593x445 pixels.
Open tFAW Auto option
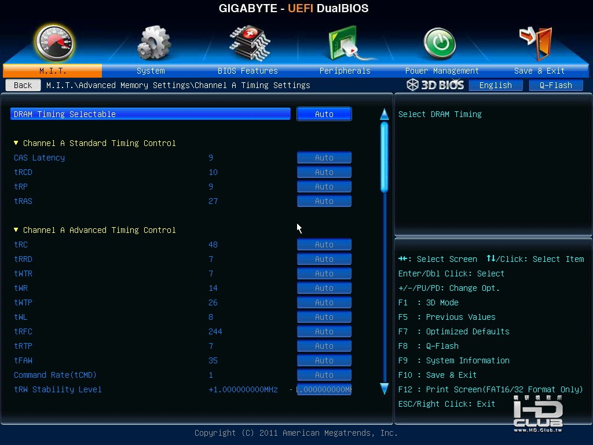[324, 360]
